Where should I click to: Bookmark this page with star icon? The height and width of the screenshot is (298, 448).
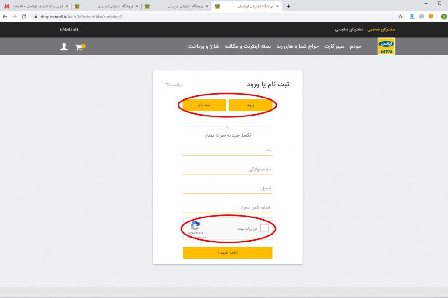400,17
